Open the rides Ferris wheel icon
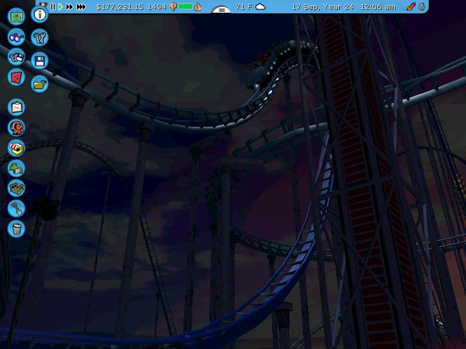466x349 pixels. pyautogui.click(x=16, y=127)
